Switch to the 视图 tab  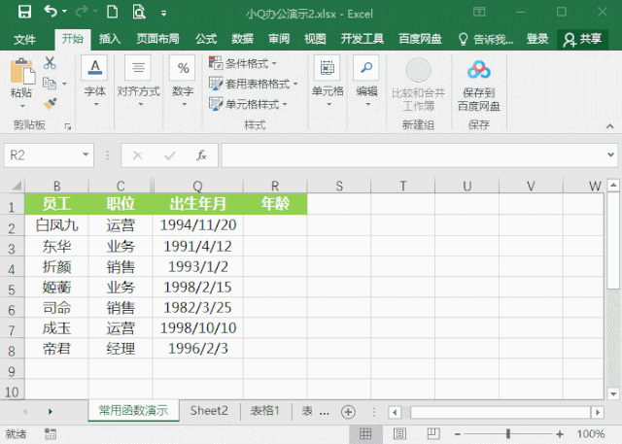pos(315,39)
